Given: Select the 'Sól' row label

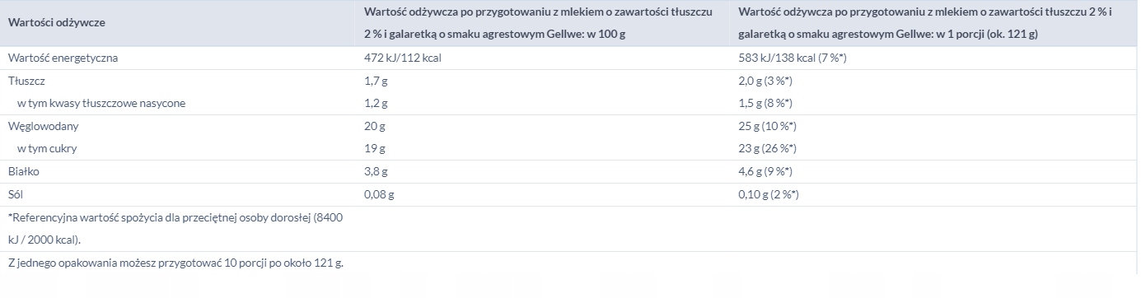Looking at the screenshot, I should tap(16, 195).
